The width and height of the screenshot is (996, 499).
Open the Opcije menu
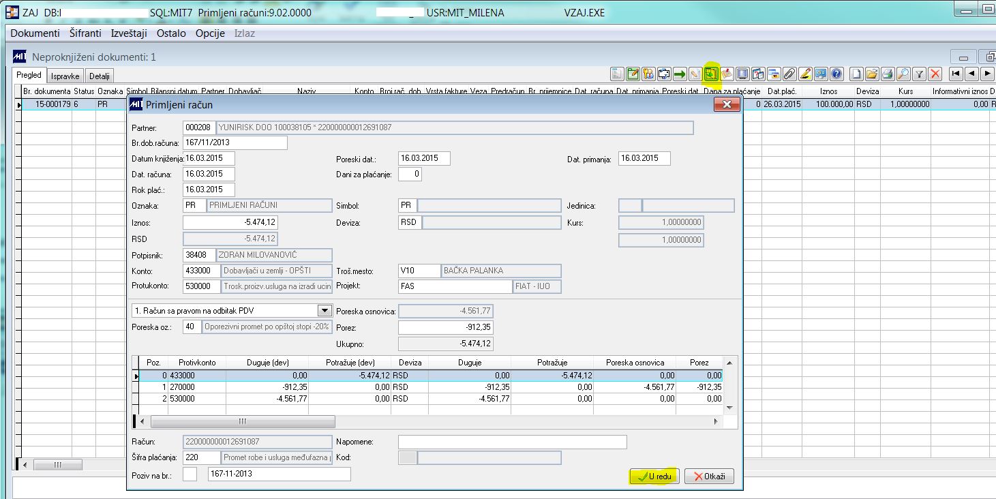(210, 33)
